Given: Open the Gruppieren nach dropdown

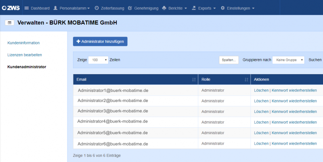Looking at the screenshot, I should [x=288, y=60].
